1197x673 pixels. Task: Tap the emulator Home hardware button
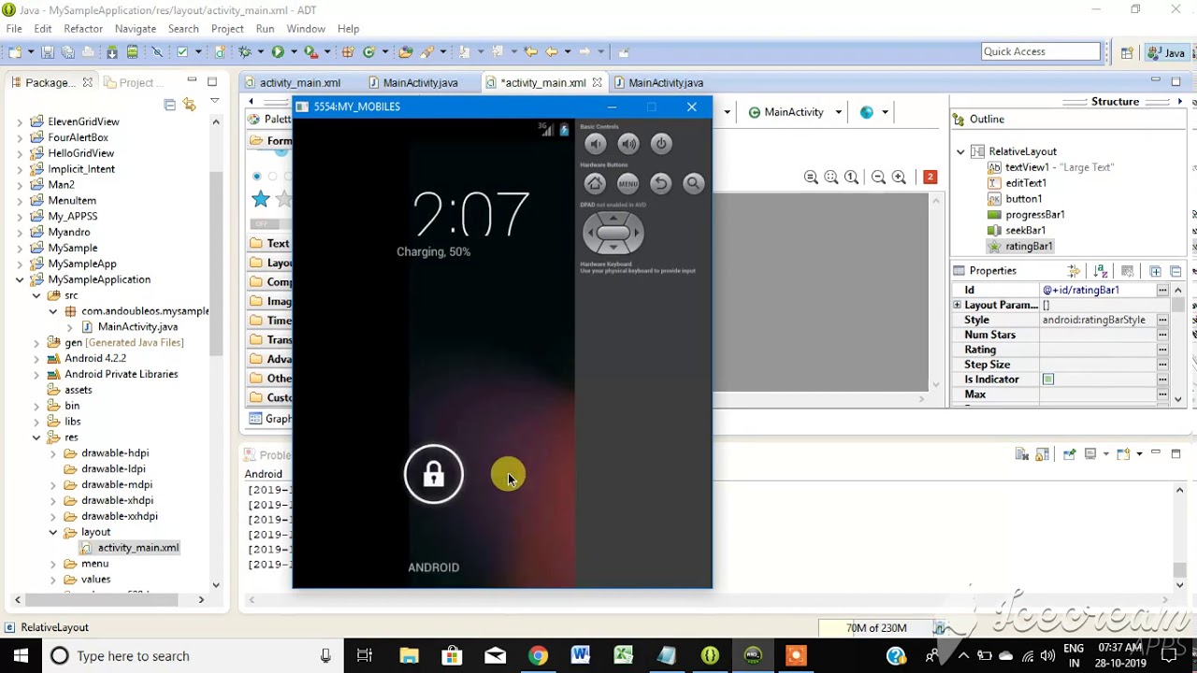(595, 183)
